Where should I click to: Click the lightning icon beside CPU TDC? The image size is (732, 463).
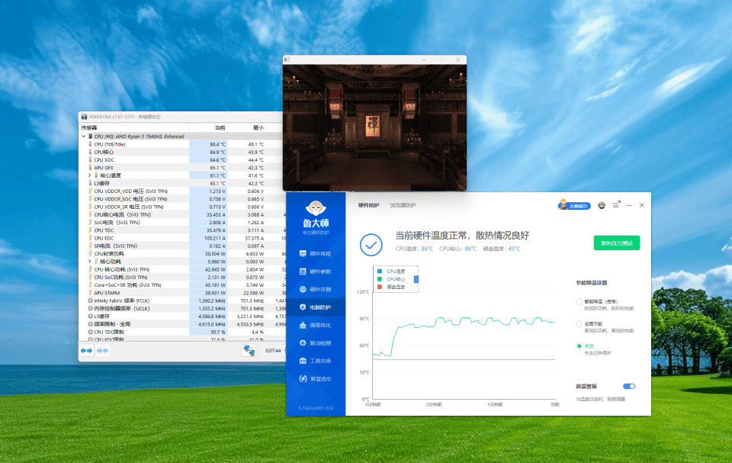tap(90, 230)
